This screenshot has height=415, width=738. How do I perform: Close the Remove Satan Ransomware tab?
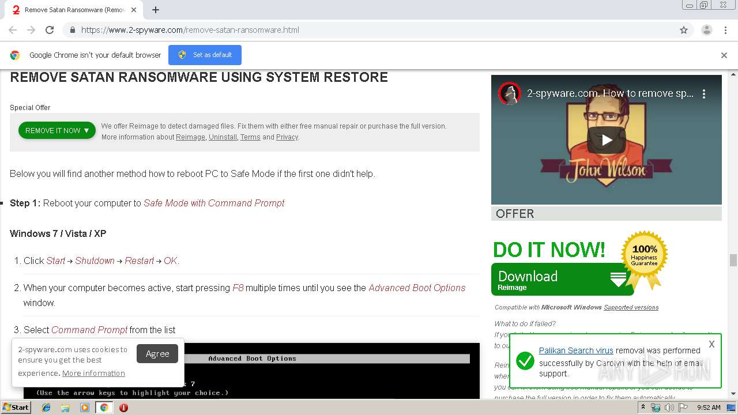[x=134, y=10]
